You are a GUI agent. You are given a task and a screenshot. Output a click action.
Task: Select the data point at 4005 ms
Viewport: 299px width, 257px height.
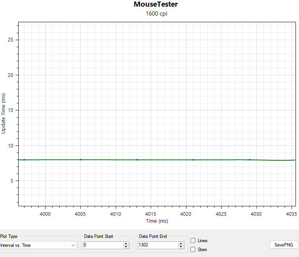tap(81, 160)
